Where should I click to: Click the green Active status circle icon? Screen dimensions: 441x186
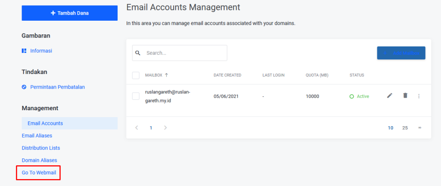(351, 96)
